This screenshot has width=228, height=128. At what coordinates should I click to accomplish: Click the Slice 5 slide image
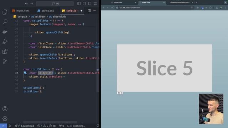(164, 68)
